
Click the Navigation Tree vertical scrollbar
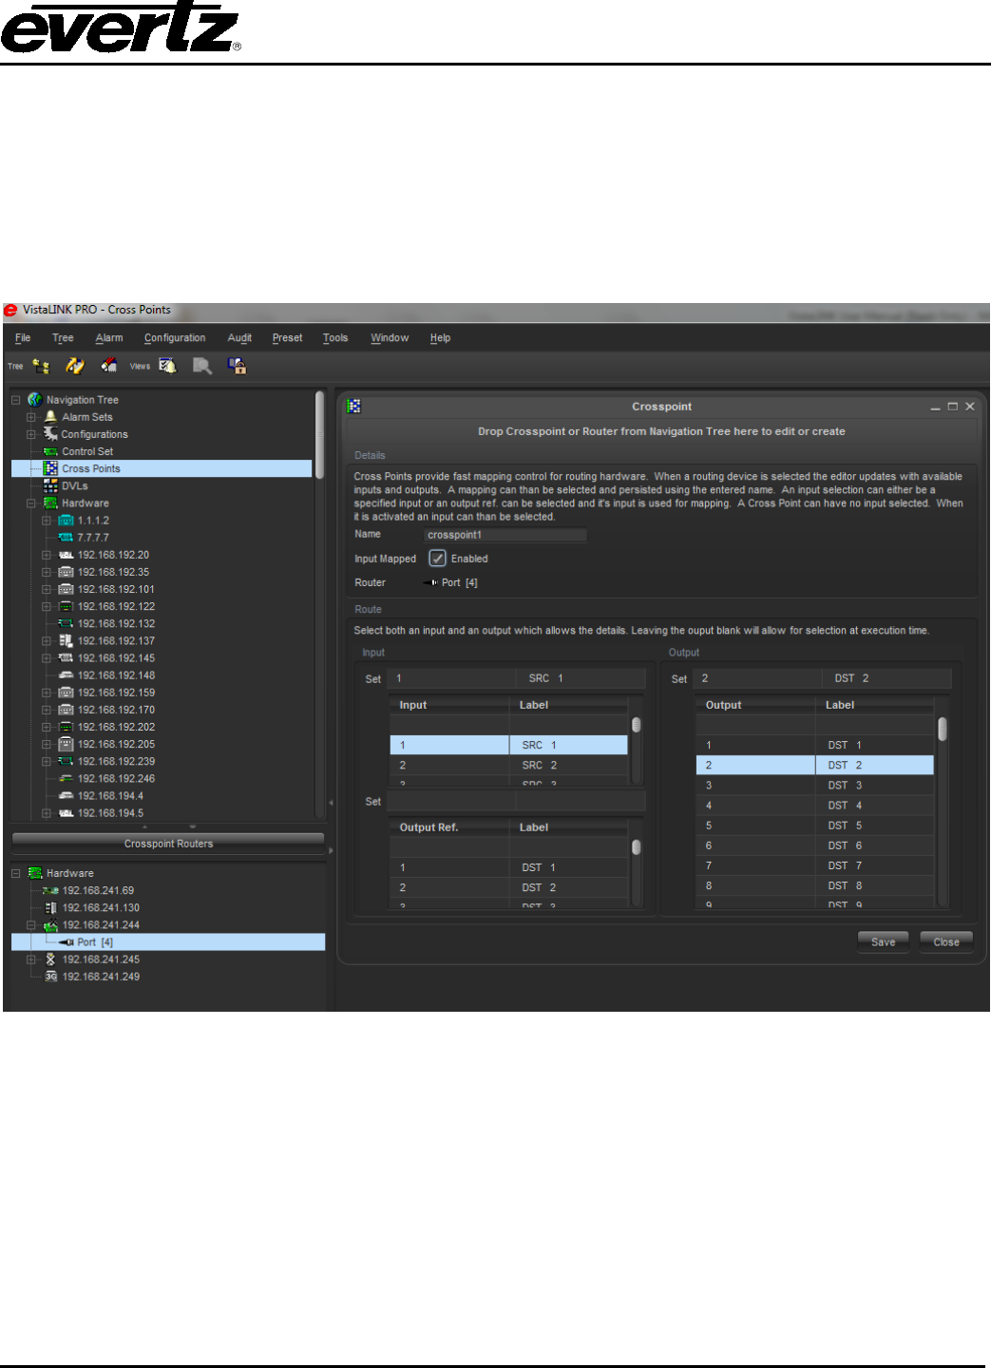coord(320,434)
